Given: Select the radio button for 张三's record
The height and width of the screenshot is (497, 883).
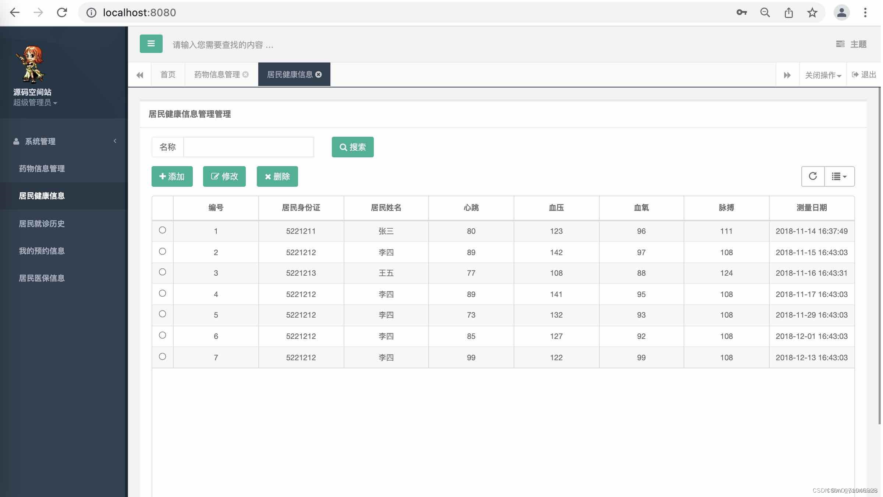Looking at the screenshot, I should [162, 230].
